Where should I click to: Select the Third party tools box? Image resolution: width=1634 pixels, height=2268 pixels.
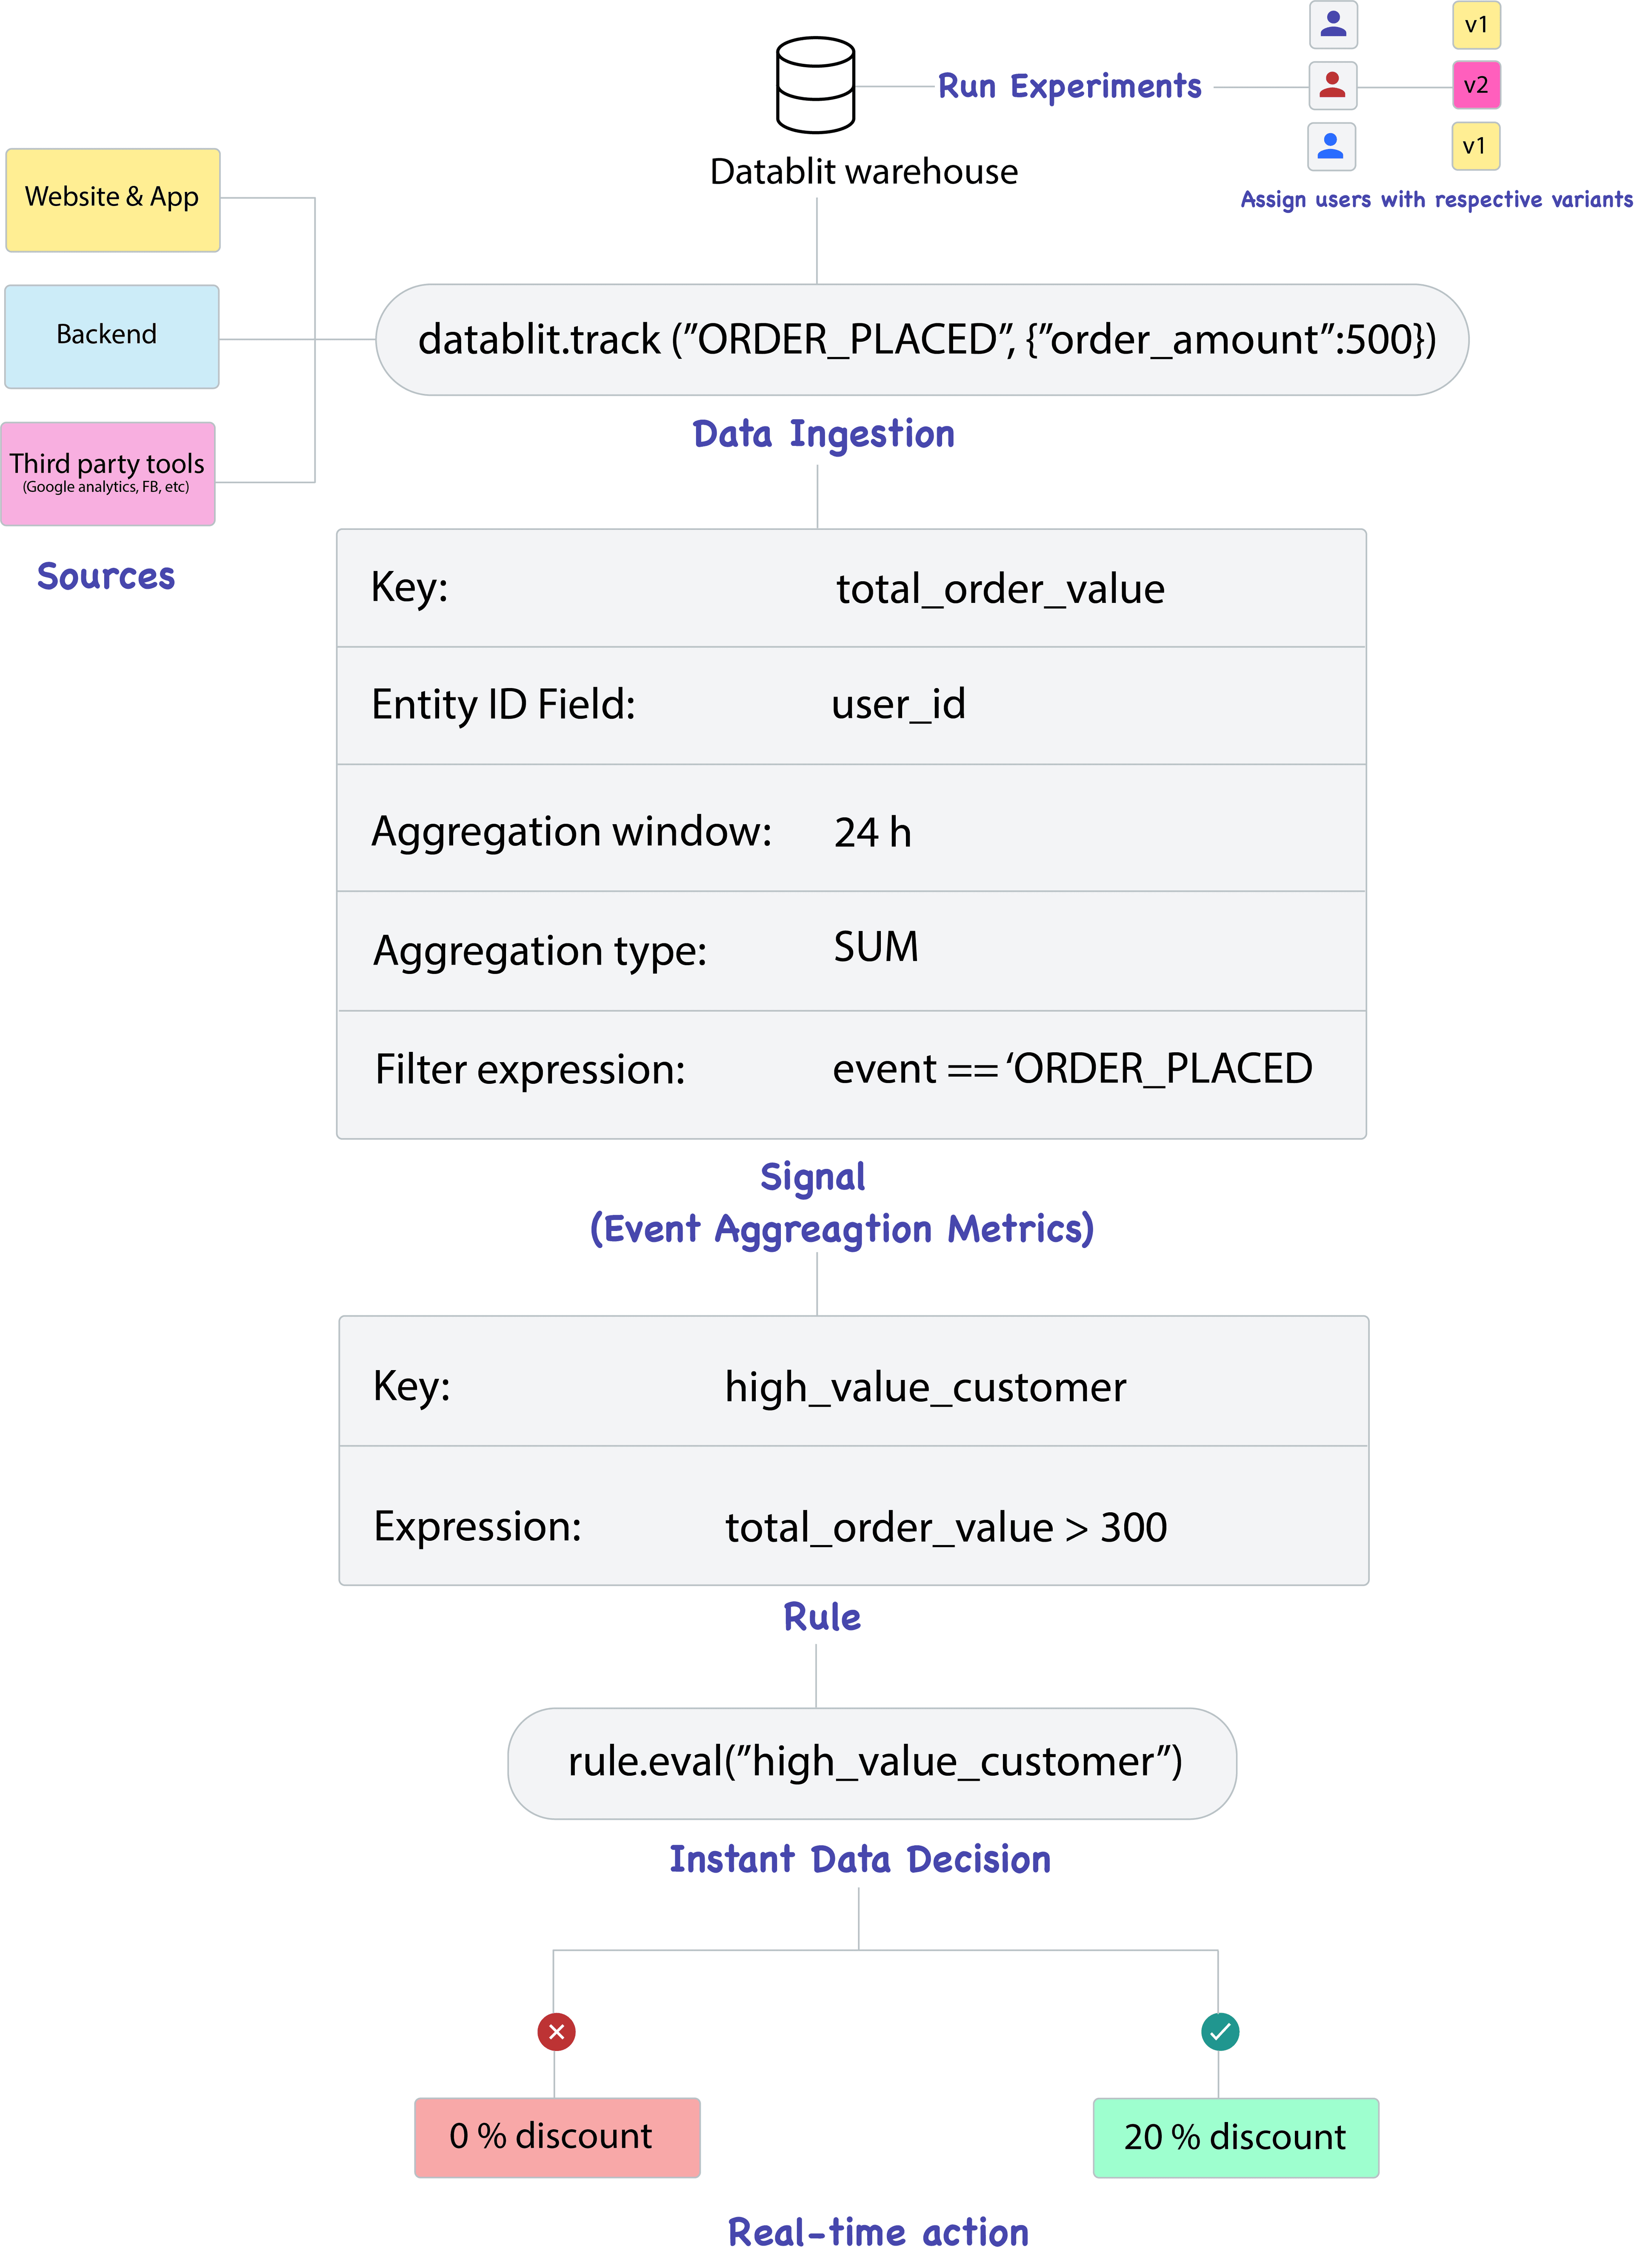pos(108,473)
